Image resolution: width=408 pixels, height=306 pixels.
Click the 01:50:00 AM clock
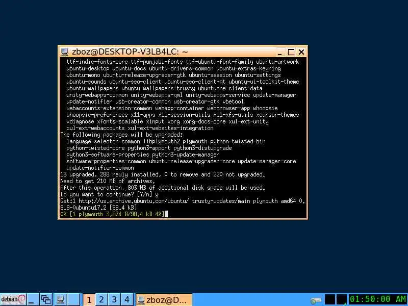(x=378, y=299)
